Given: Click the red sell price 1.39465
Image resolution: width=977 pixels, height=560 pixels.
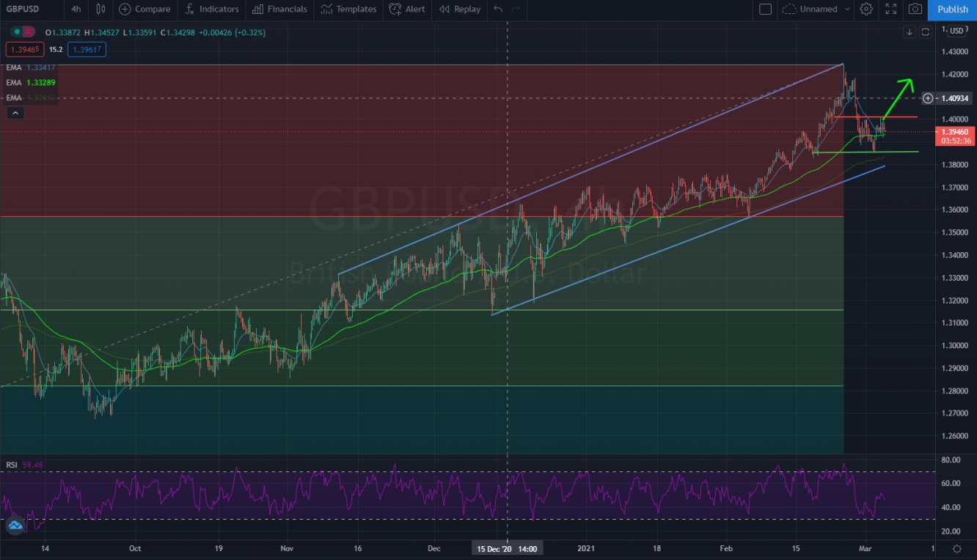Looking at the screenshot, I should 25,49.
